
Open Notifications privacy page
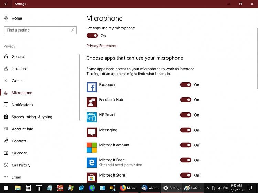[x=22, y=105]
